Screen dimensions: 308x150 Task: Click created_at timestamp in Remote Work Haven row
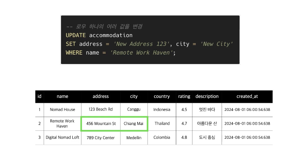247,124
